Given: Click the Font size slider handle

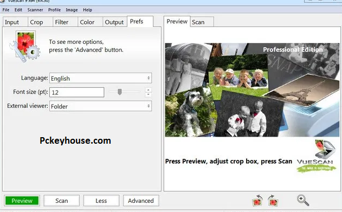Looking at the screenshot, I should pyautogui.click(x=120, y=92).
